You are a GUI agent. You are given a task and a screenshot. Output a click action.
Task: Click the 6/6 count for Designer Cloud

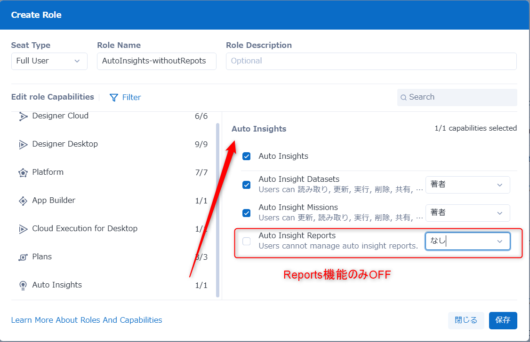(x=201, y=117)
